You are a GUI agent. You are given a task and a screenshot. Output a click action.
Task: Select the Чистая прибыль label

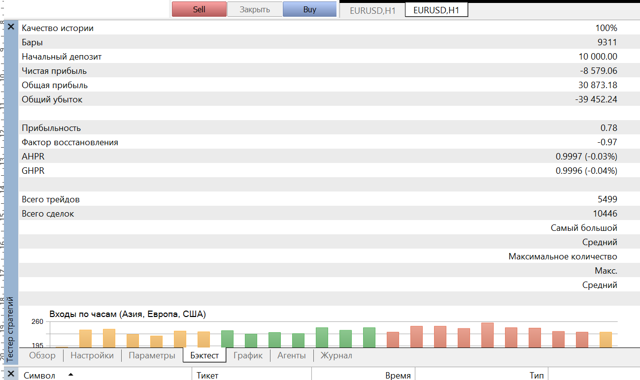[x=54, y=71]
